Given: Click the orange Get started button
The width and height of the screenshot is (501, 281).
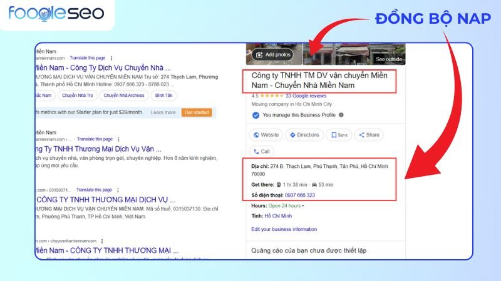Looking at the screenshot, I should (197, 112).
